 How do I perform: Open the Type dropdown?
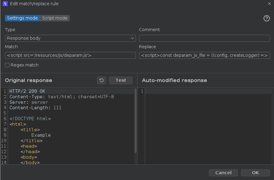point(70,38)
